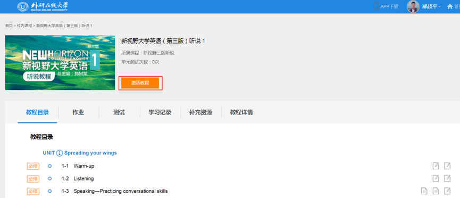Screen dimensions: 460x198
Task: Go to 首页 in the breadcrumb
Action: point(9,26)
